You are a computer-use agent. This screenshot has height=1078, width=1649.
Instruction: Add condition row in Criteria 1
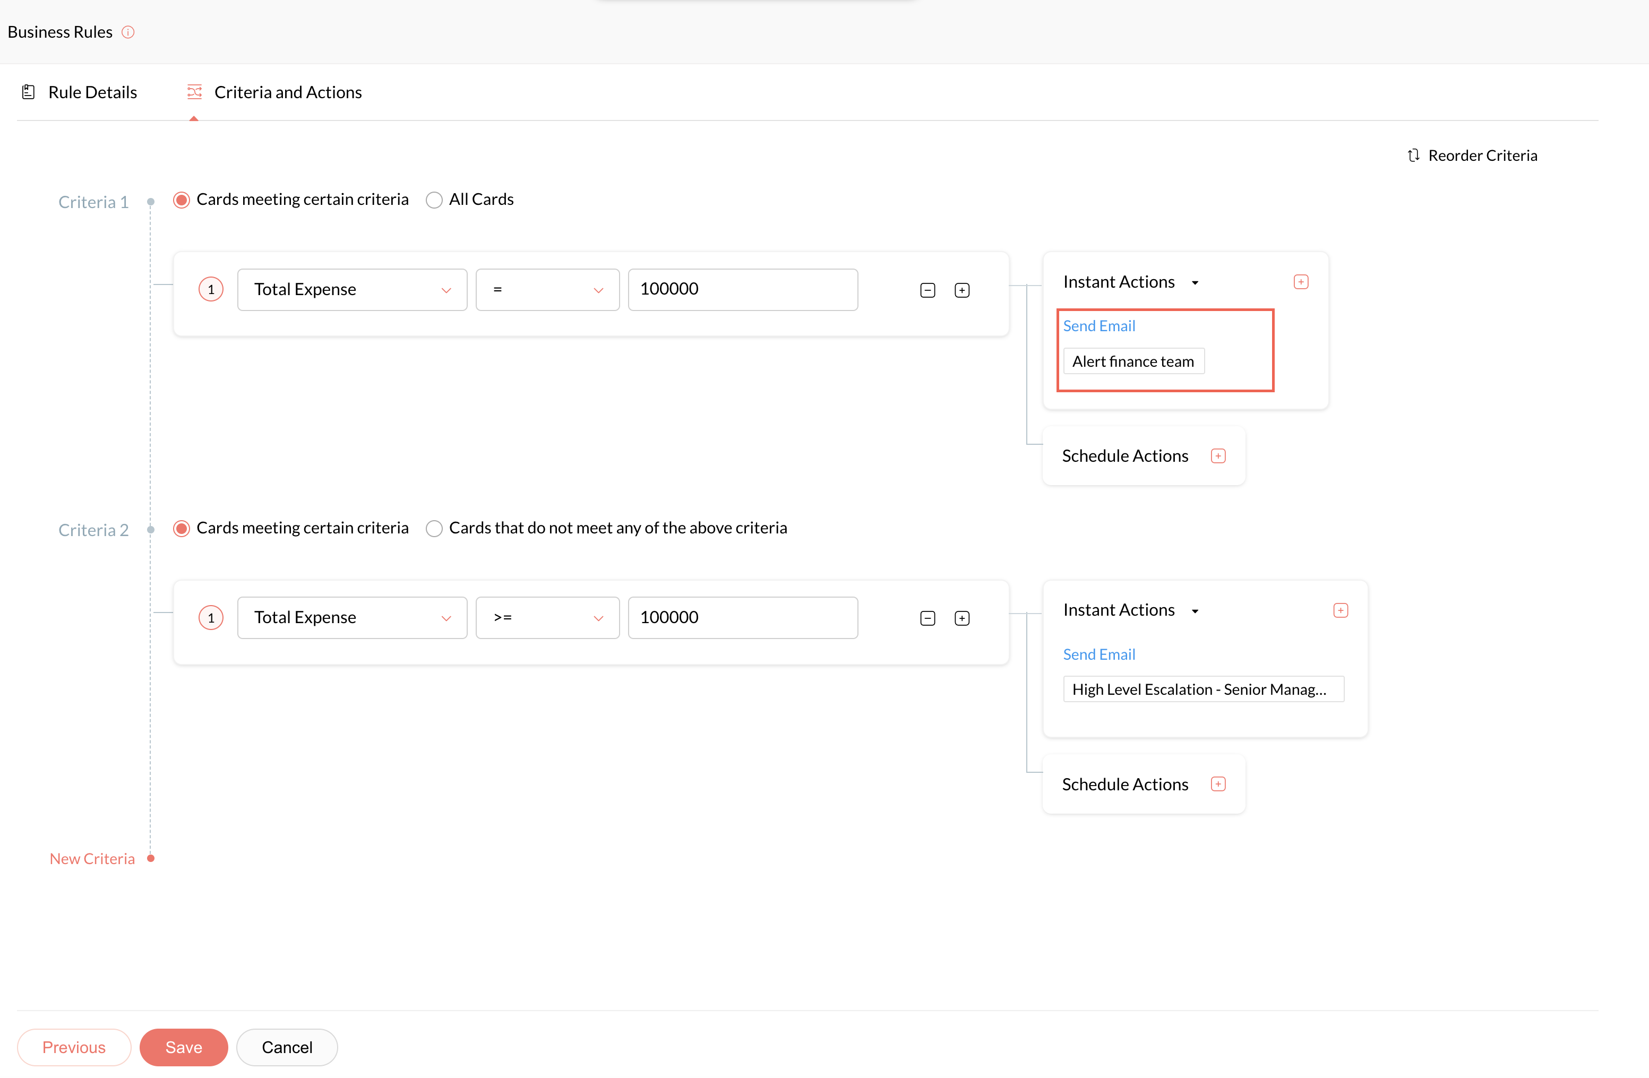pos(961,290)
